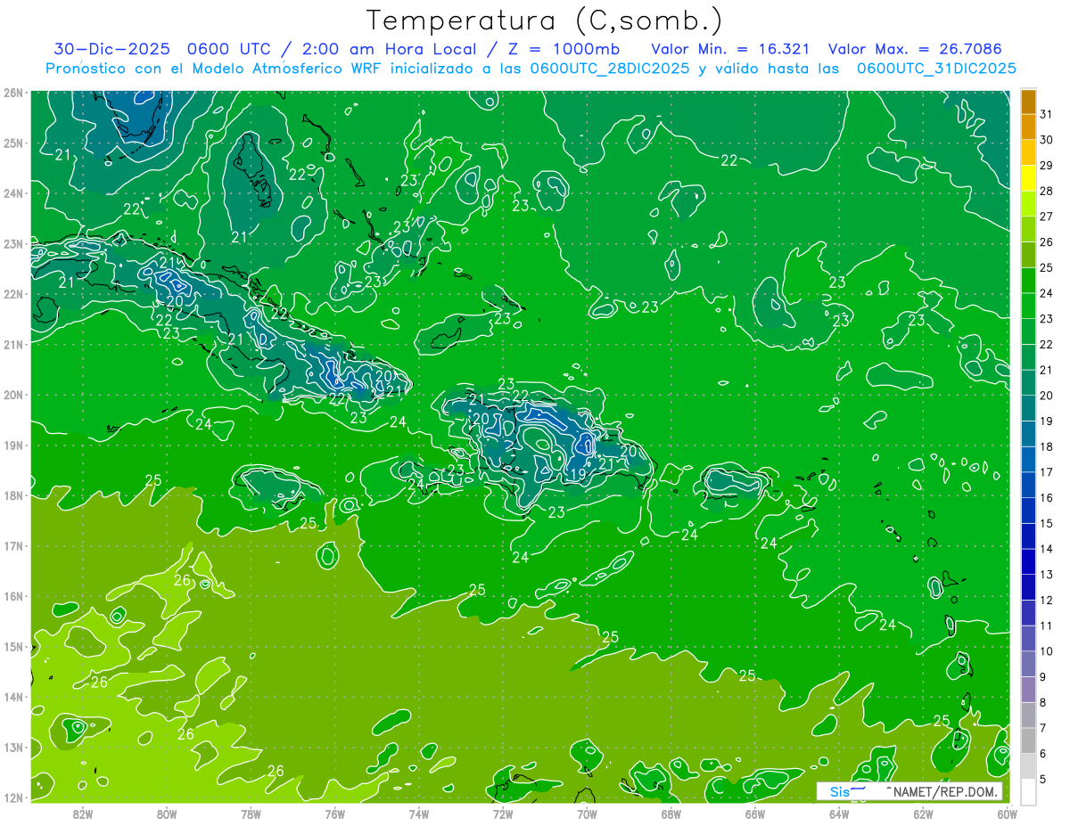Click the "76W" longitude axis label
The width and height of the screenshot is (1070, 826).
point(335,814)
